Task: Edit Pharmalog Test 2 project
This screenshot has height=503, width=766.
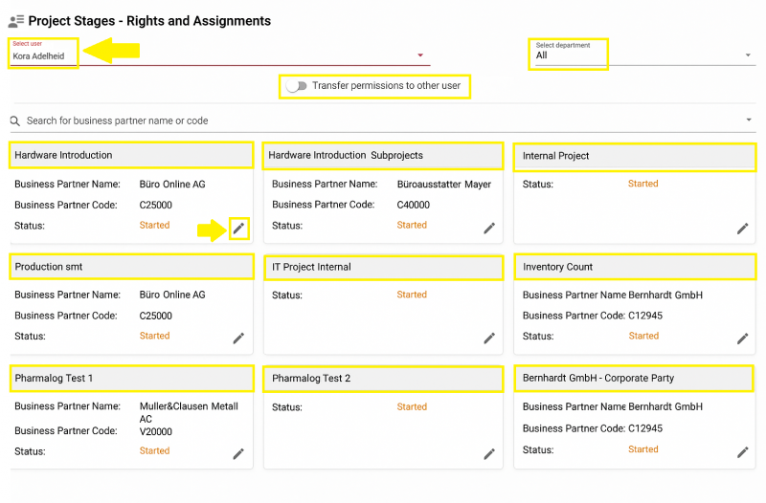Action: click(489, 453)
